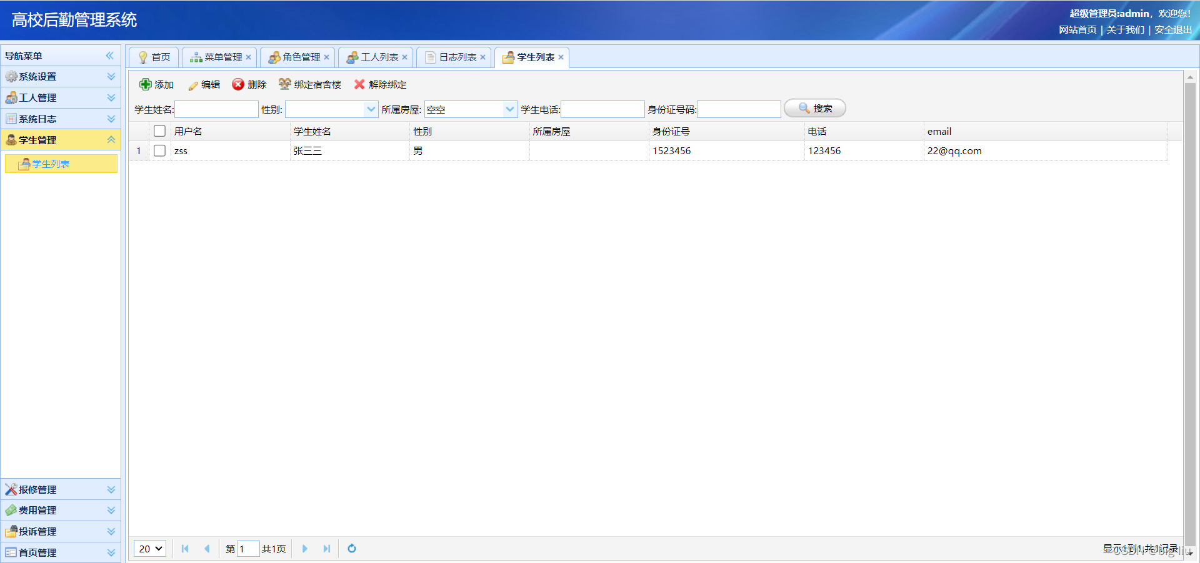Close the 工人列表 tab
Screen dimensions: 1200x563
(404, 57)
